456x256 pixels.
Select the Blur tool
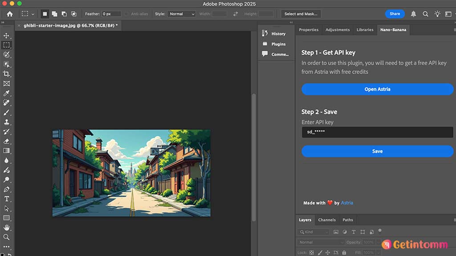(x=6, y=160)
